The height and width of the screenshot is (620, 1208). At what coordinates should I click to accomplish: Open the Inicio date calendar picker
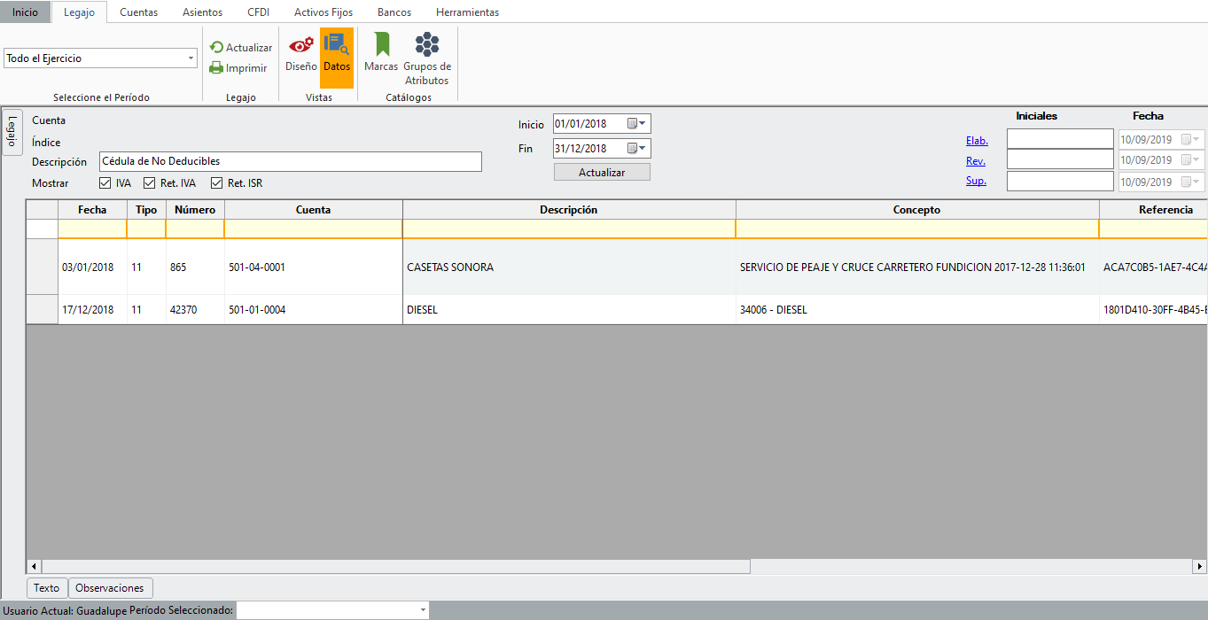point(636,124)
